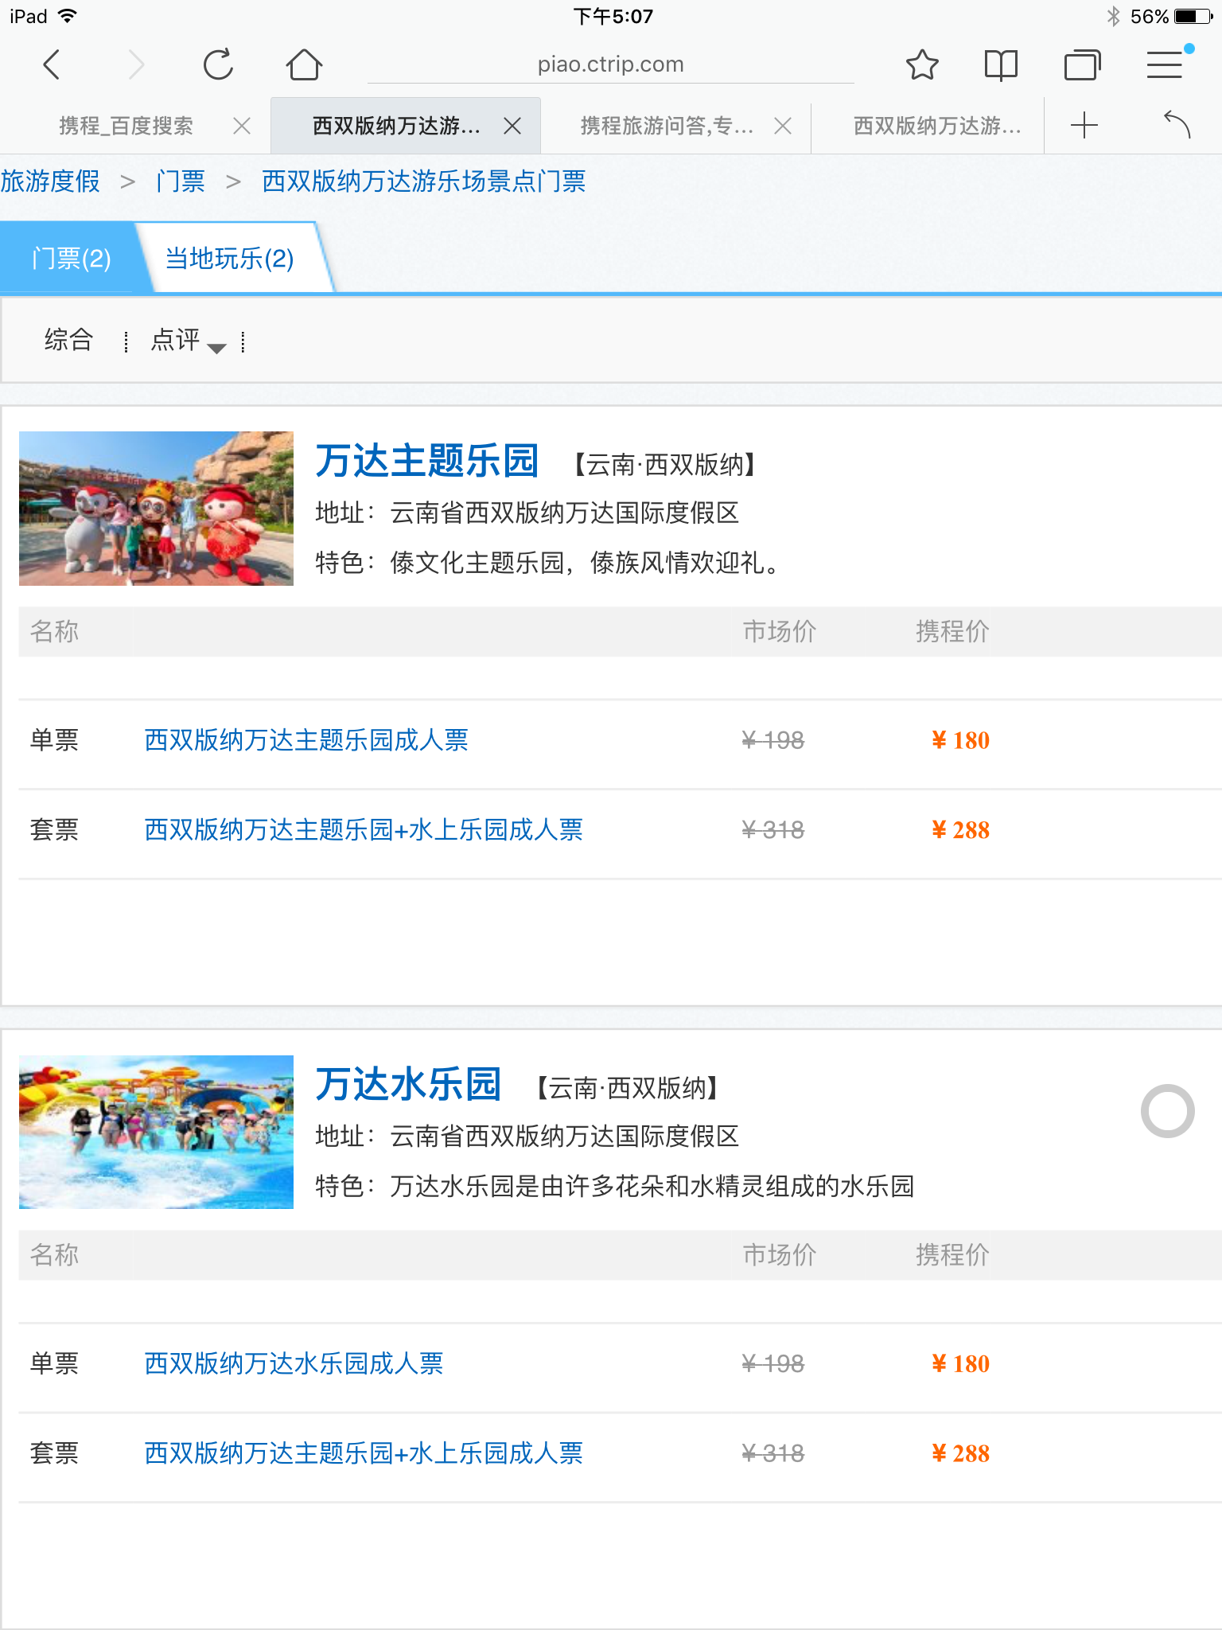Open the browser hamburger menu
The width and height of the screenshot is (1222, 1630).
[1165, 64]
